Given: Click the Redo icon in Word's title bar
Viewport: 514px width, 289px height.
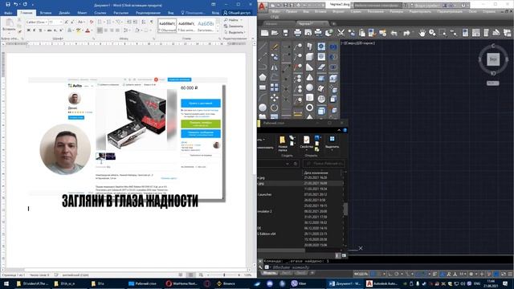Looking at the screenshot, I should coord(25,5).
